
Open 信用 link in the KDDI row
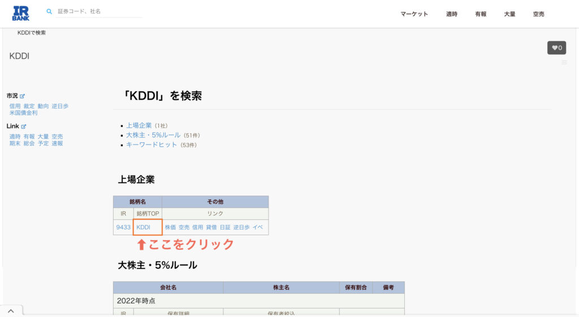pyautogui.click(x=197, y=227)
